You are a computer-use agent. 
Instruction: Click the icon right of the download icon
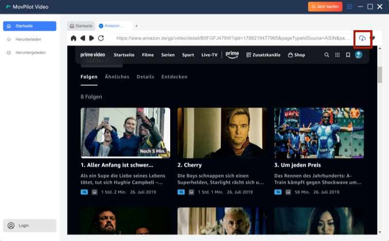[x=372, y=38]
